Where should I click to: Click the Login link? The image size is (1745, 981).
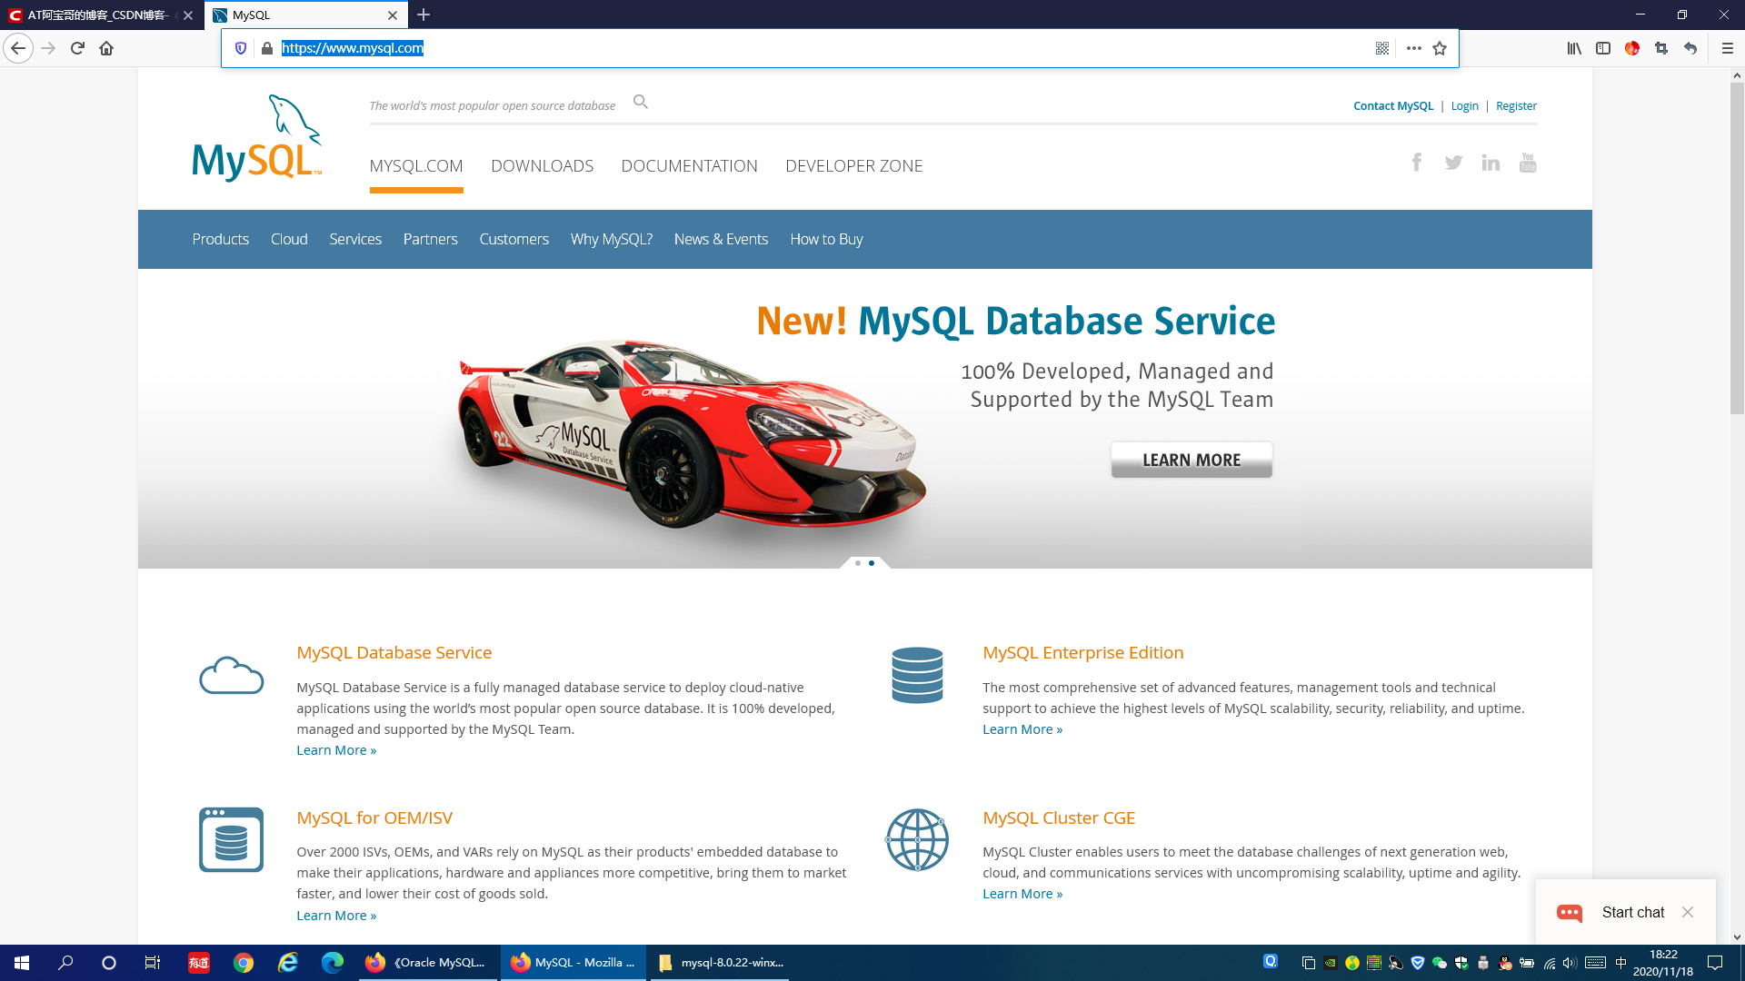pyautogui.click(x=1464, y=106)
